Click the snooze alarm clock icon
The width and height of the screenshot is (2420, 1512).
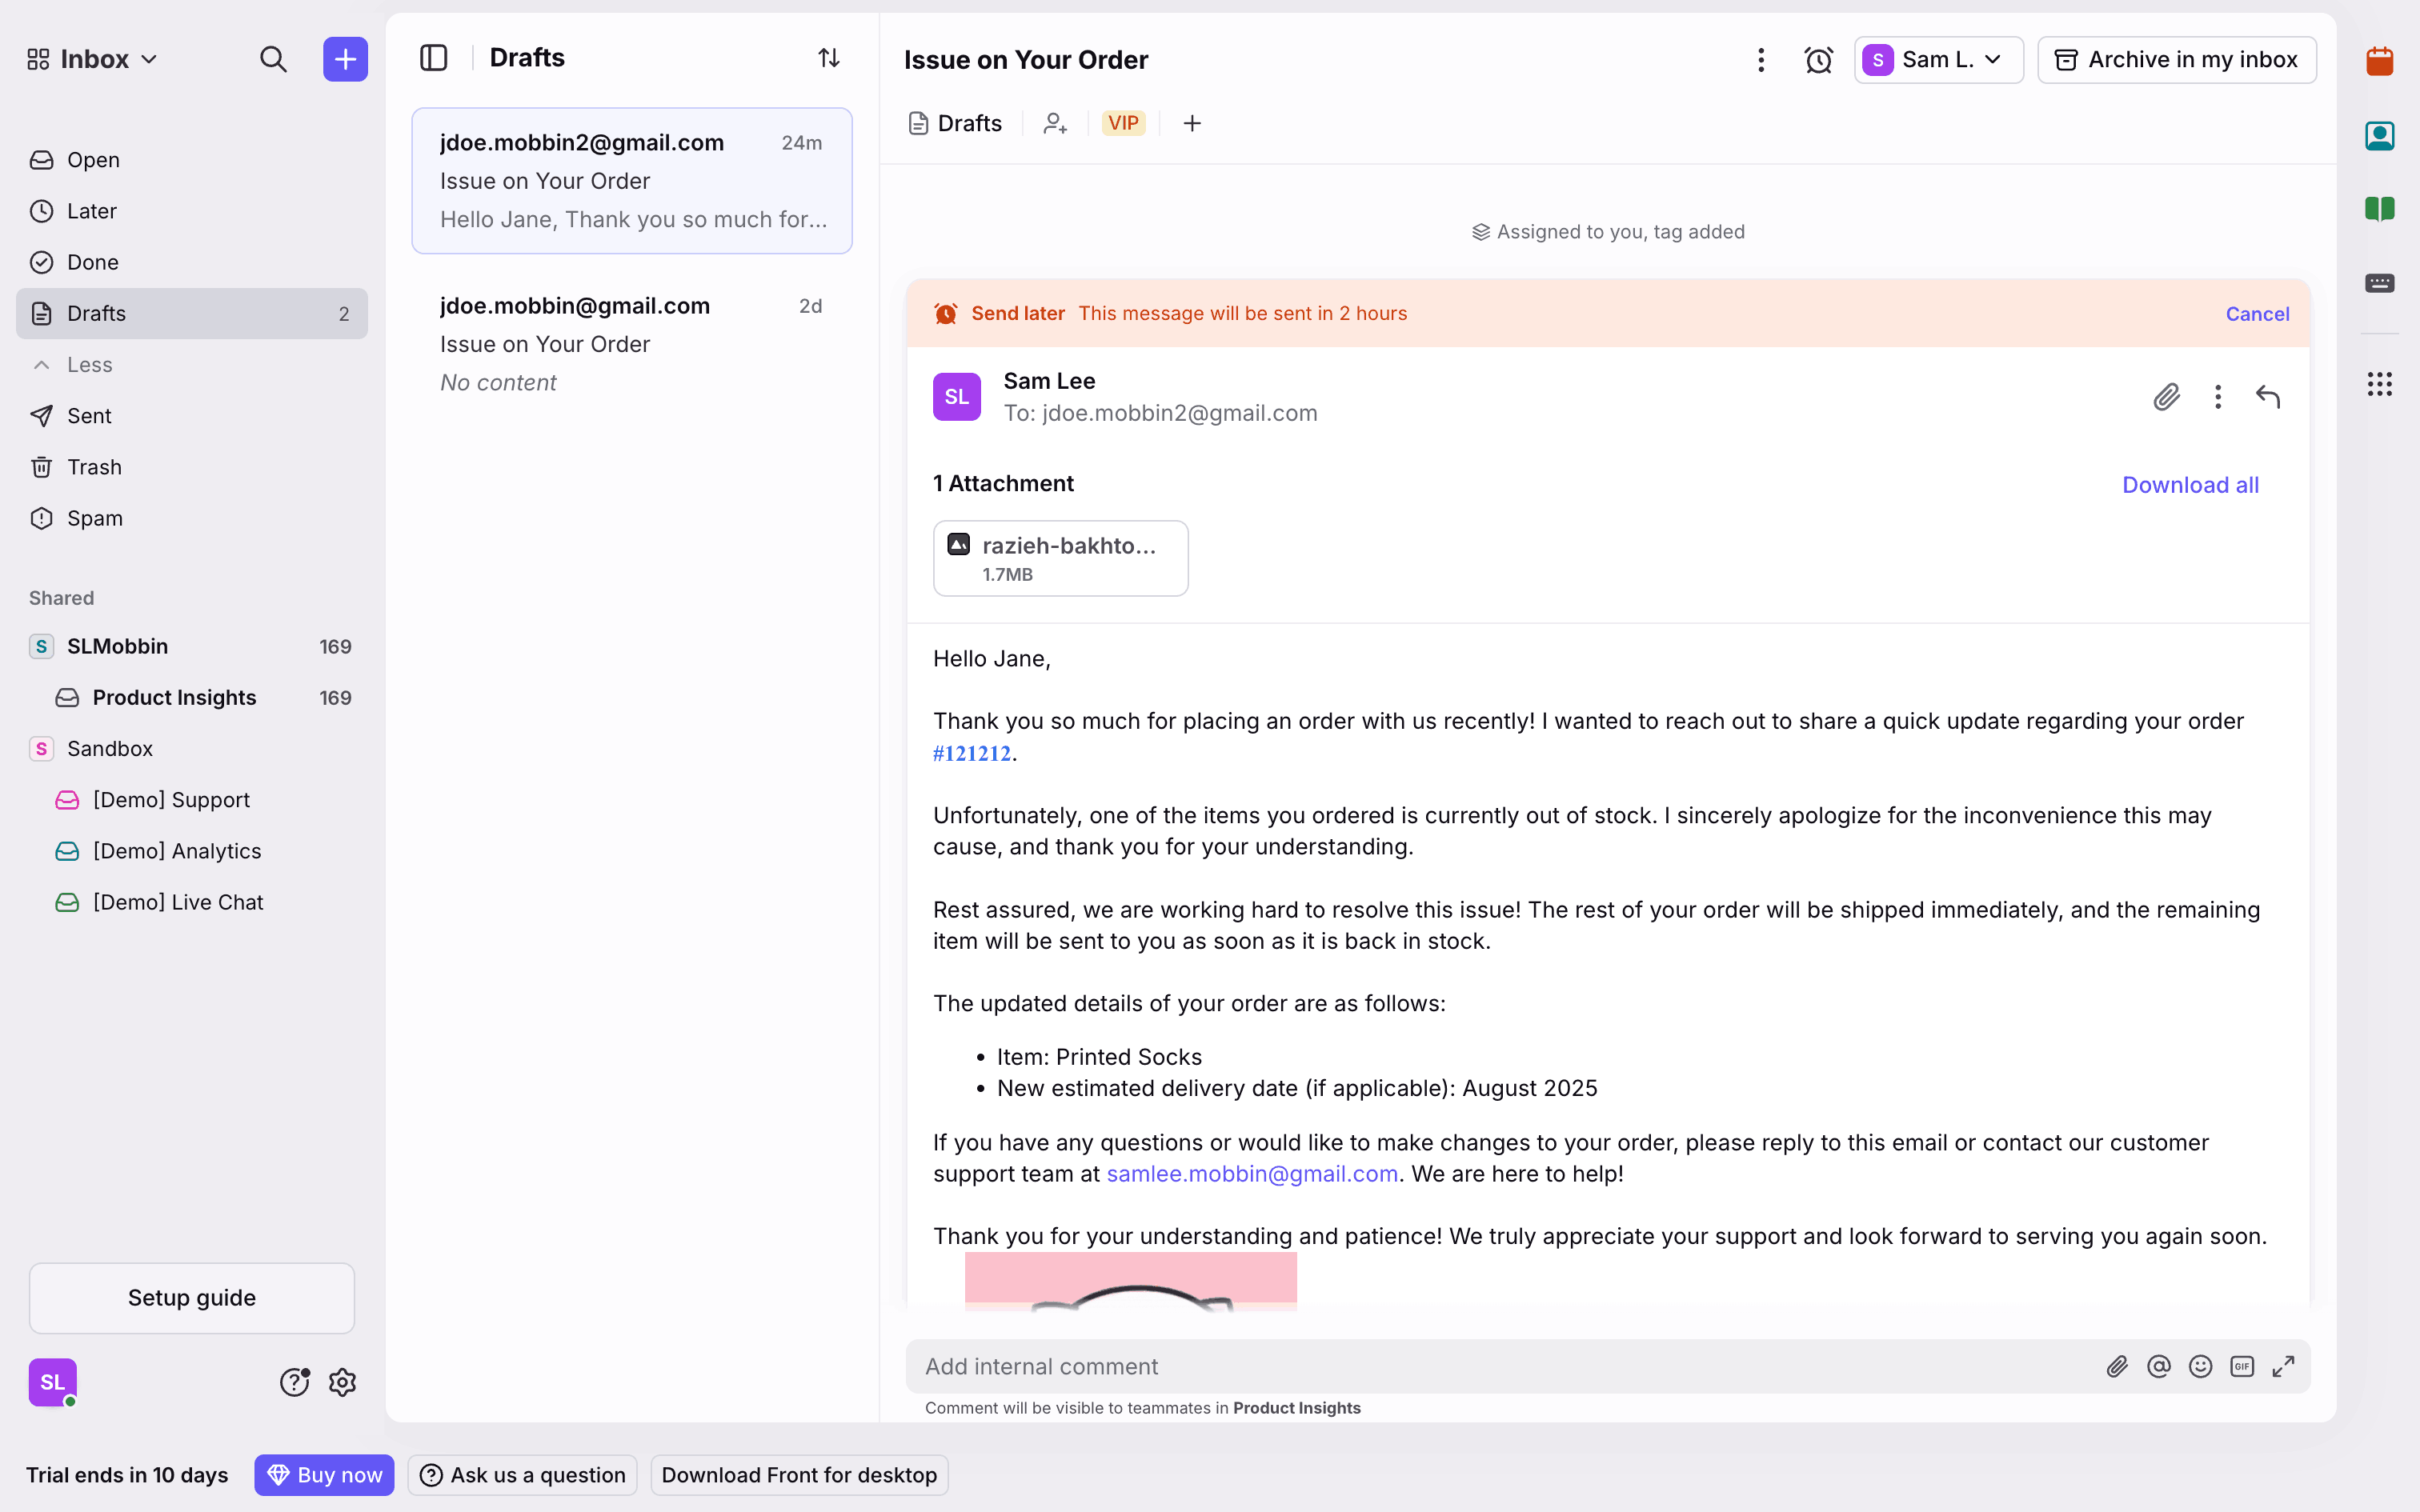click(1818, 60)
